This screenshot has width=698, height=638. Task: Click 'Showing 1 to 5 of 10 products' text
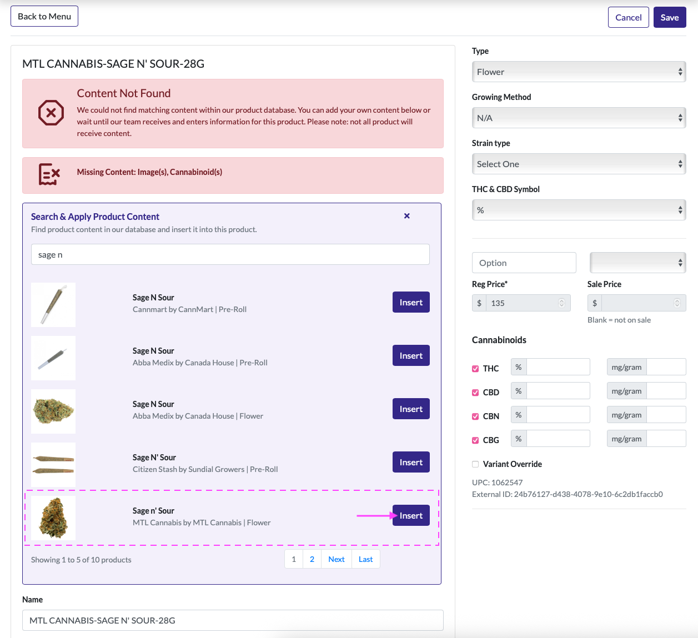[81, 560]
